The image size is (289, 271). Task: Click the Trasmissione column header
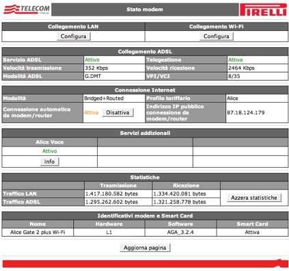click(118, 185)
